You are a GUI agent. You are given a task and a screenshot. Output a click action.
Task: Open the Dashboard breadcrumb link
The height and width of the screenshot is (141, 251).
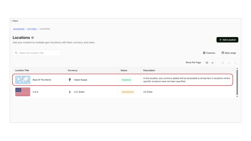coord(19,29)
